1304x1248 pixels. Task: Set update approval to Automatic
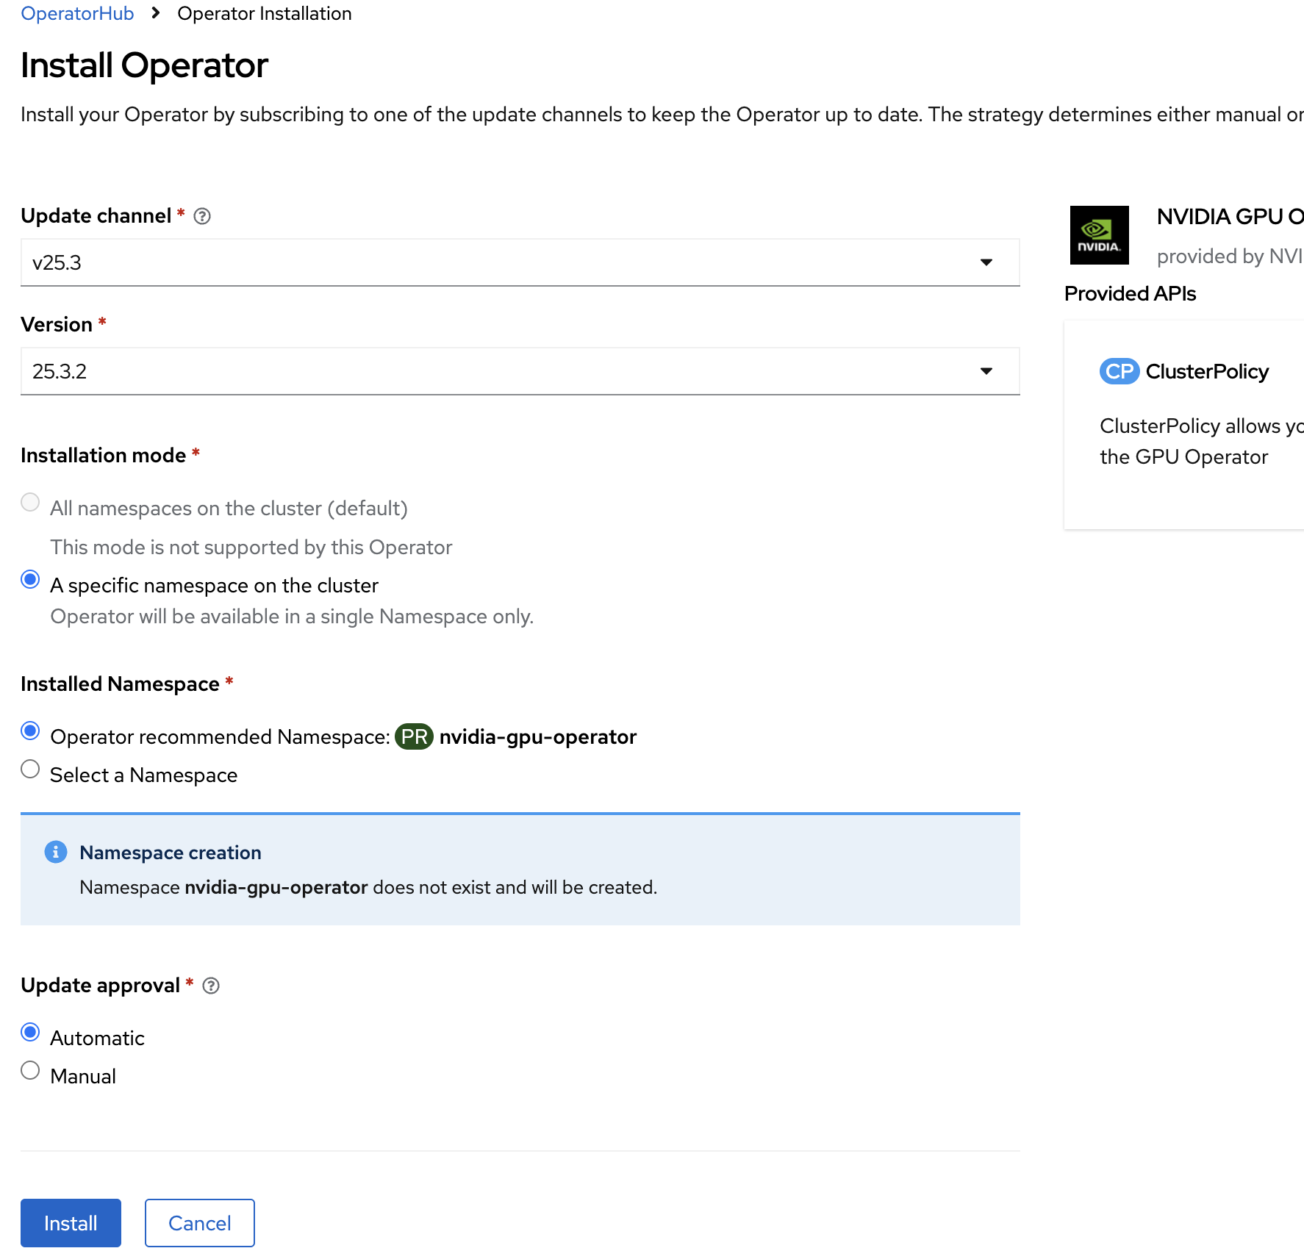30,1033
